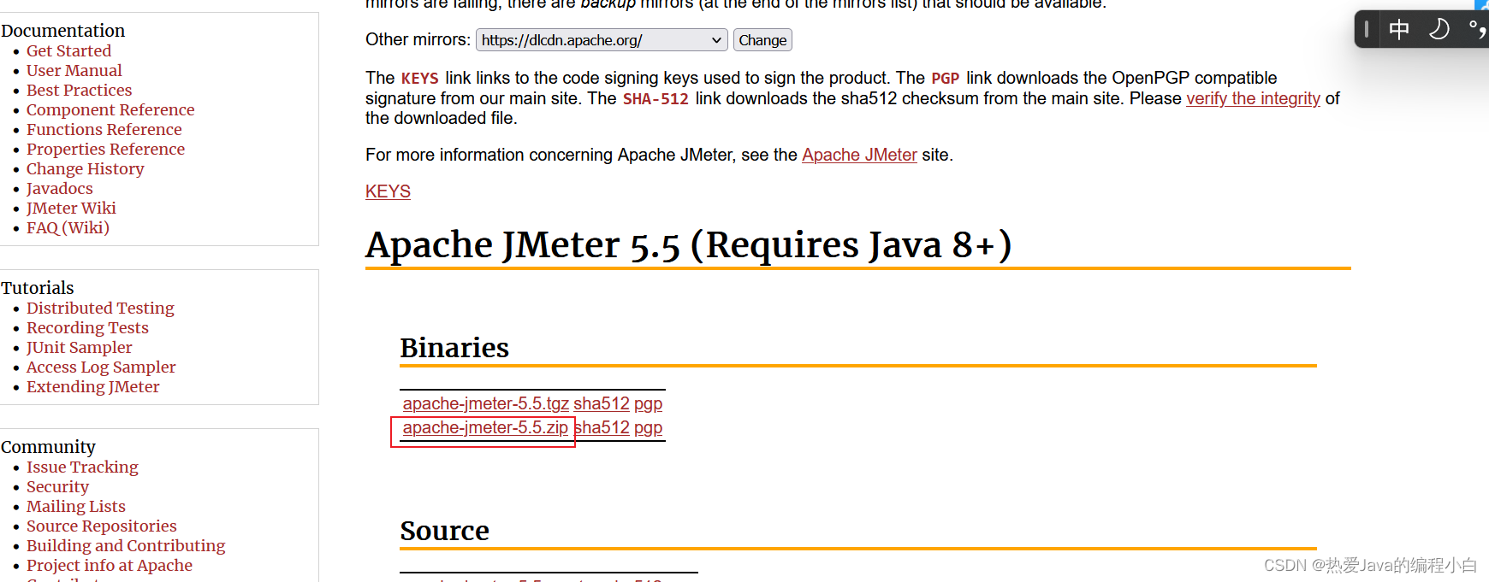Open sha512 link for tgz binary
This screenshot has height=582, width=1489.
[x=602, y=403]
